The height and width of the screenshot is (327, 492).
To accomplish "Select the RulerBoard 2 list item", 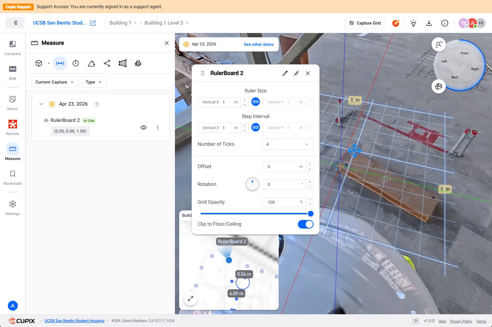I will pyautogui.click(x=101, y=127).
